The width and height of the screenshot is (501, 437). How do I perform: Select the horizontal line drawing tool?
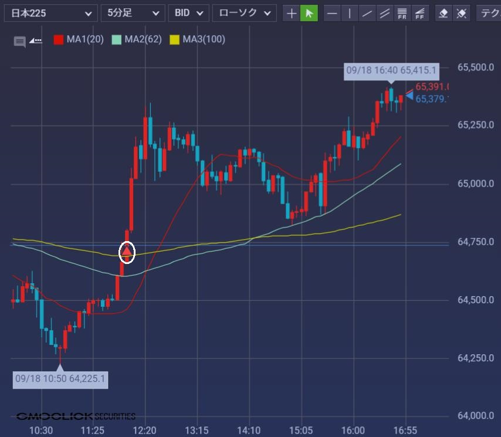(x=332, y=13)
